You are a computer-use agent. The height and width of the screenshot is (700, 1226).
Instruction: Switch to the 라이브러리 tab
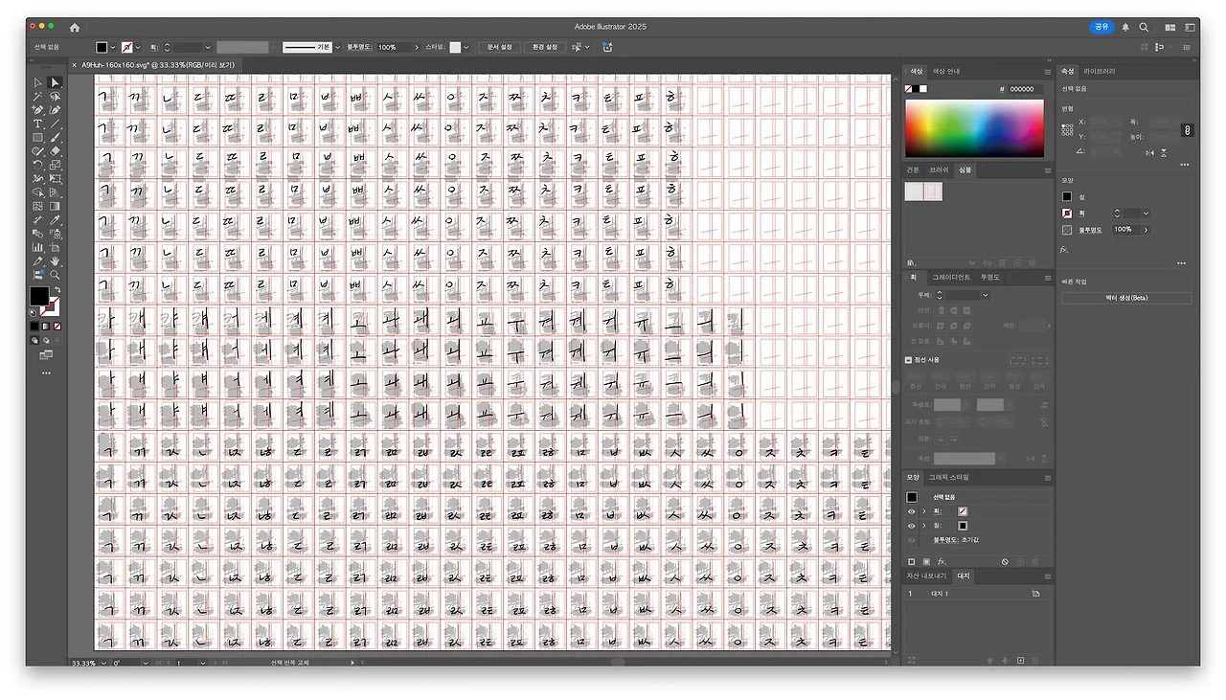click(1100, 71)
